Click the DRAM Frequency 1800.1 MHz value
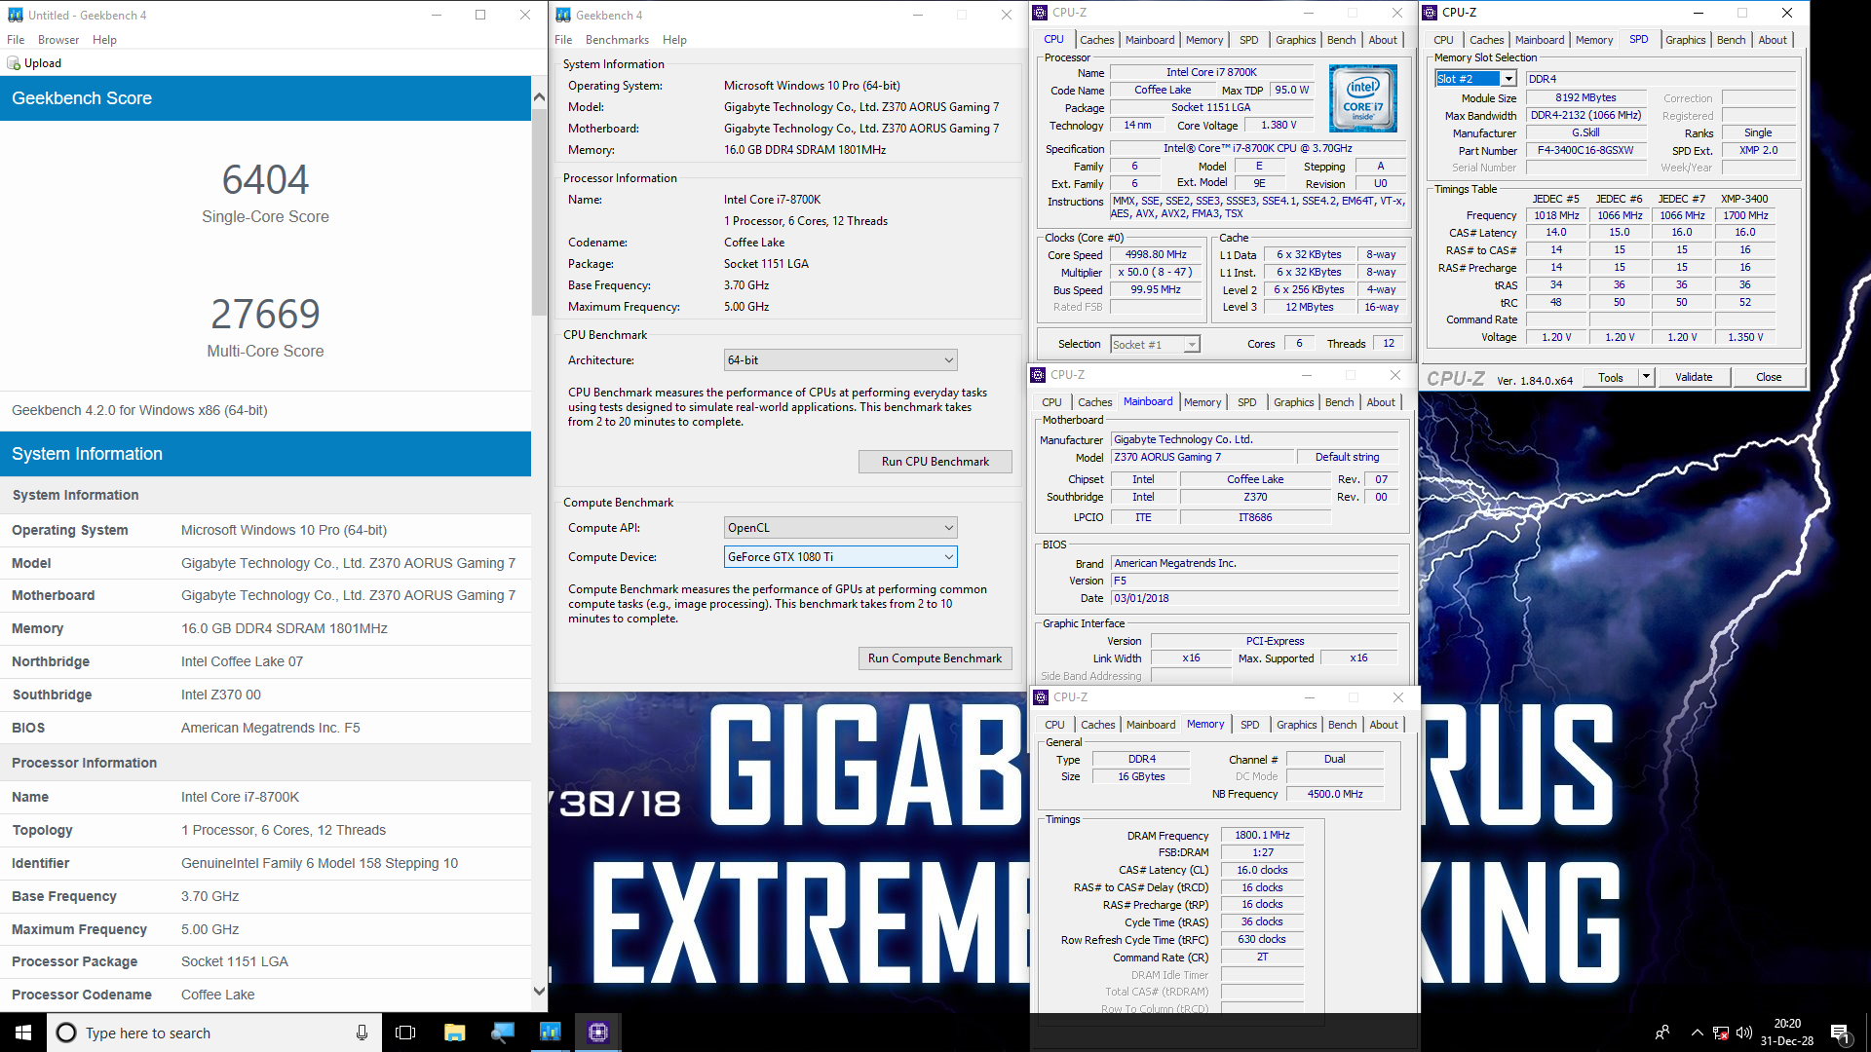The width and height of the screenshot is (1871, 1052). (x=1262, y=836)
